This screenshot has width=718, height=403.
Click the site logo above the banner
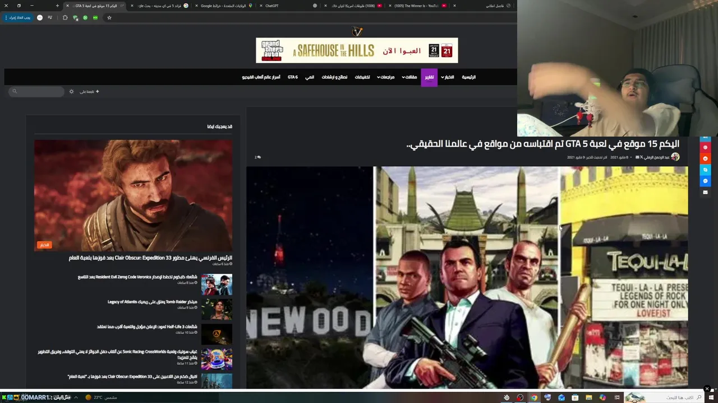tap(357, 31)
